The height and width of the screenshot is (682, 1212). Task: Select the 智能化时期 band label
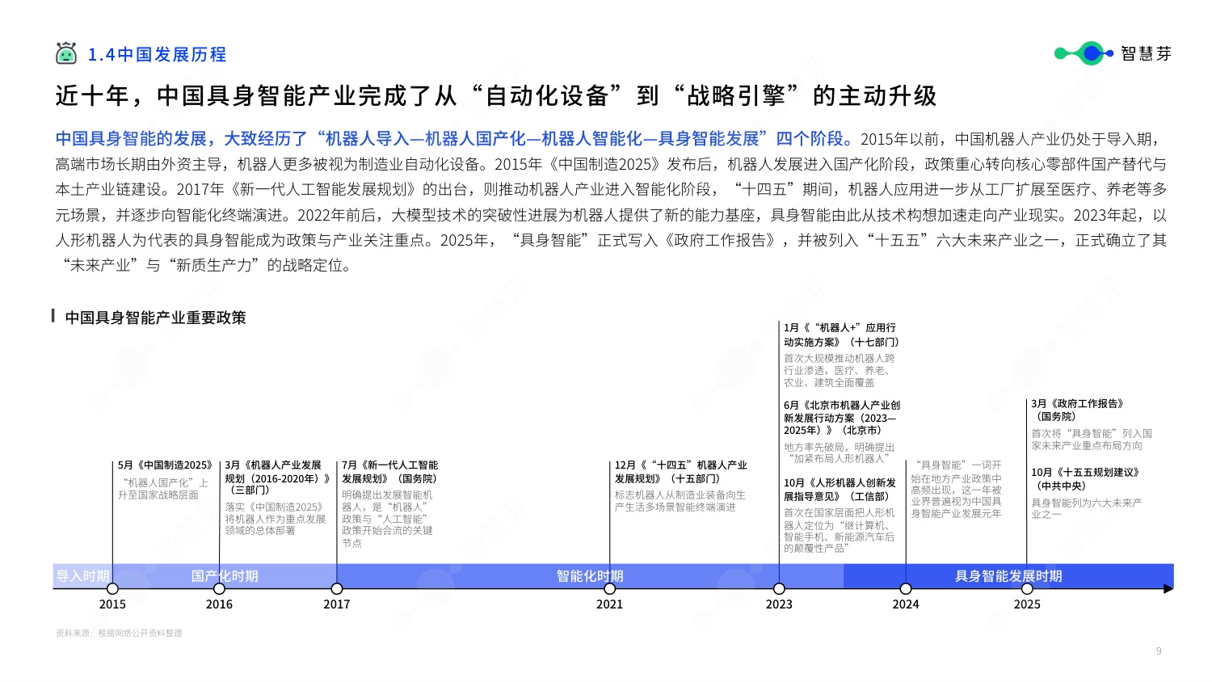(x=590, y=576)
